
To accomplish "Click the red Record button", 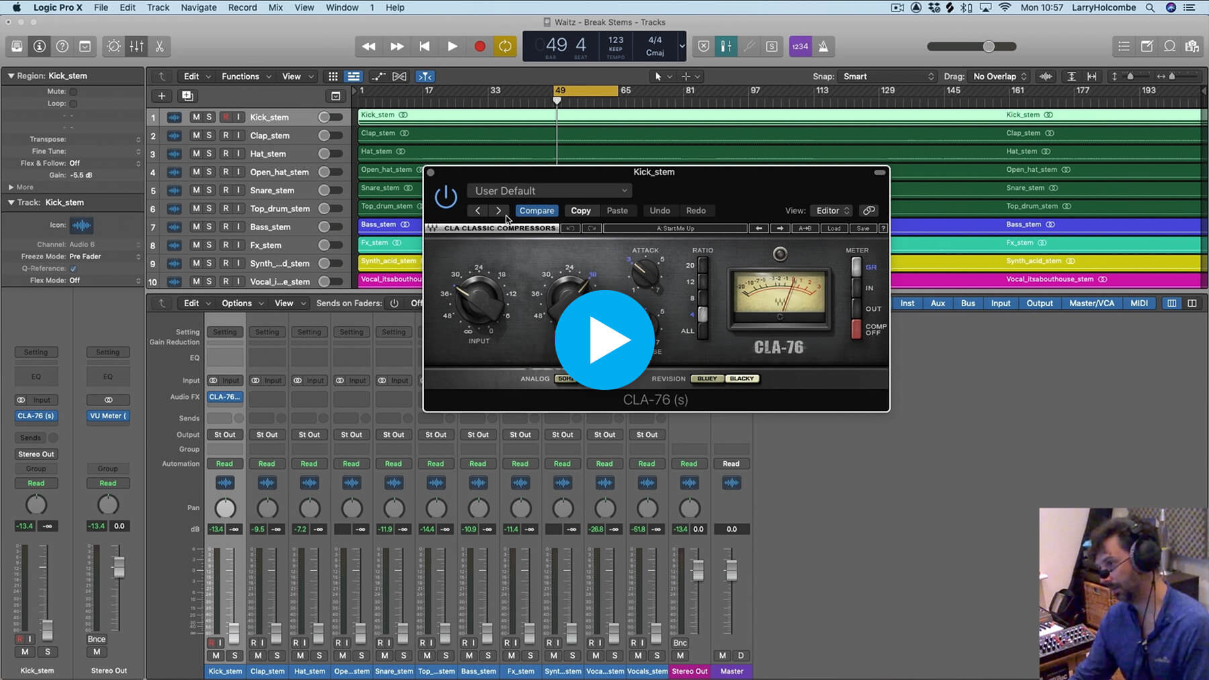I will click(x=480, y=46).
